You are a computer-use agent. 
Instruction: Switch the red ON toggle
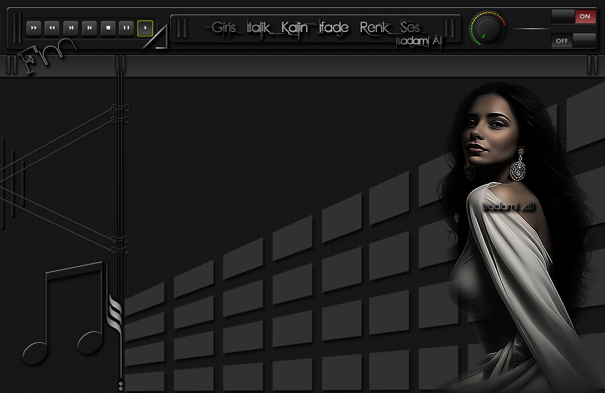574,16
